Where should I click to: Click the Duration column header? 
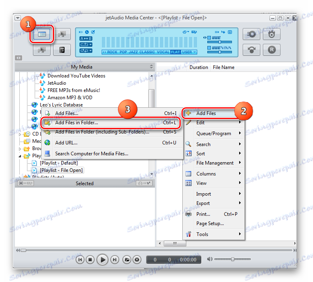coord(198,67)
